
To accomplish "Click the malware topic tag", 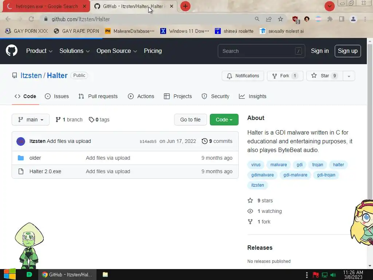I will click(279, 164).
